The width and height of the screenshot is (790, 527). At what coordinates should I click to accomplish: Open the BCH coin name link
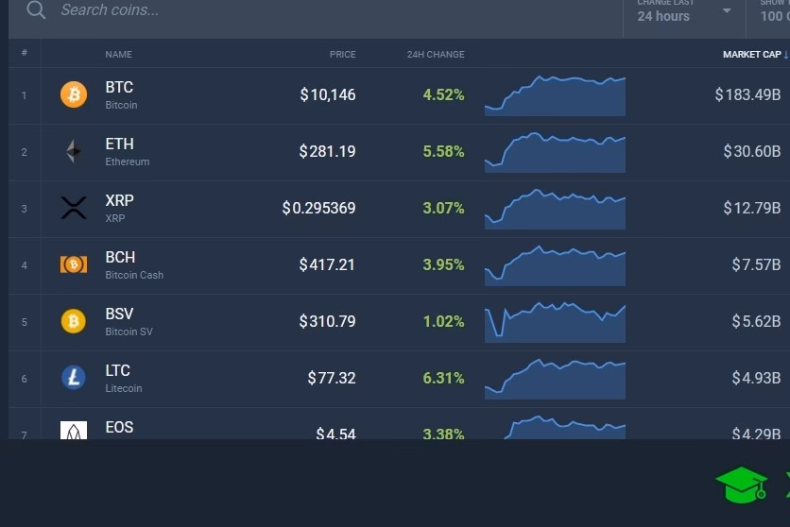(x=120, y=257)
